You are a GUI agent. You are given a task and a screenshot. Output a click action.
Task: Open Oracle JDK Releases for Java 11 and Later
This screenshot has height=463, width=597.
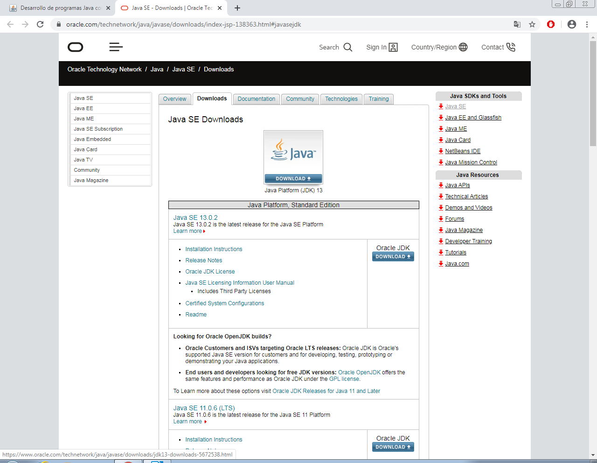pyautogui.click(x=326, y=391)
